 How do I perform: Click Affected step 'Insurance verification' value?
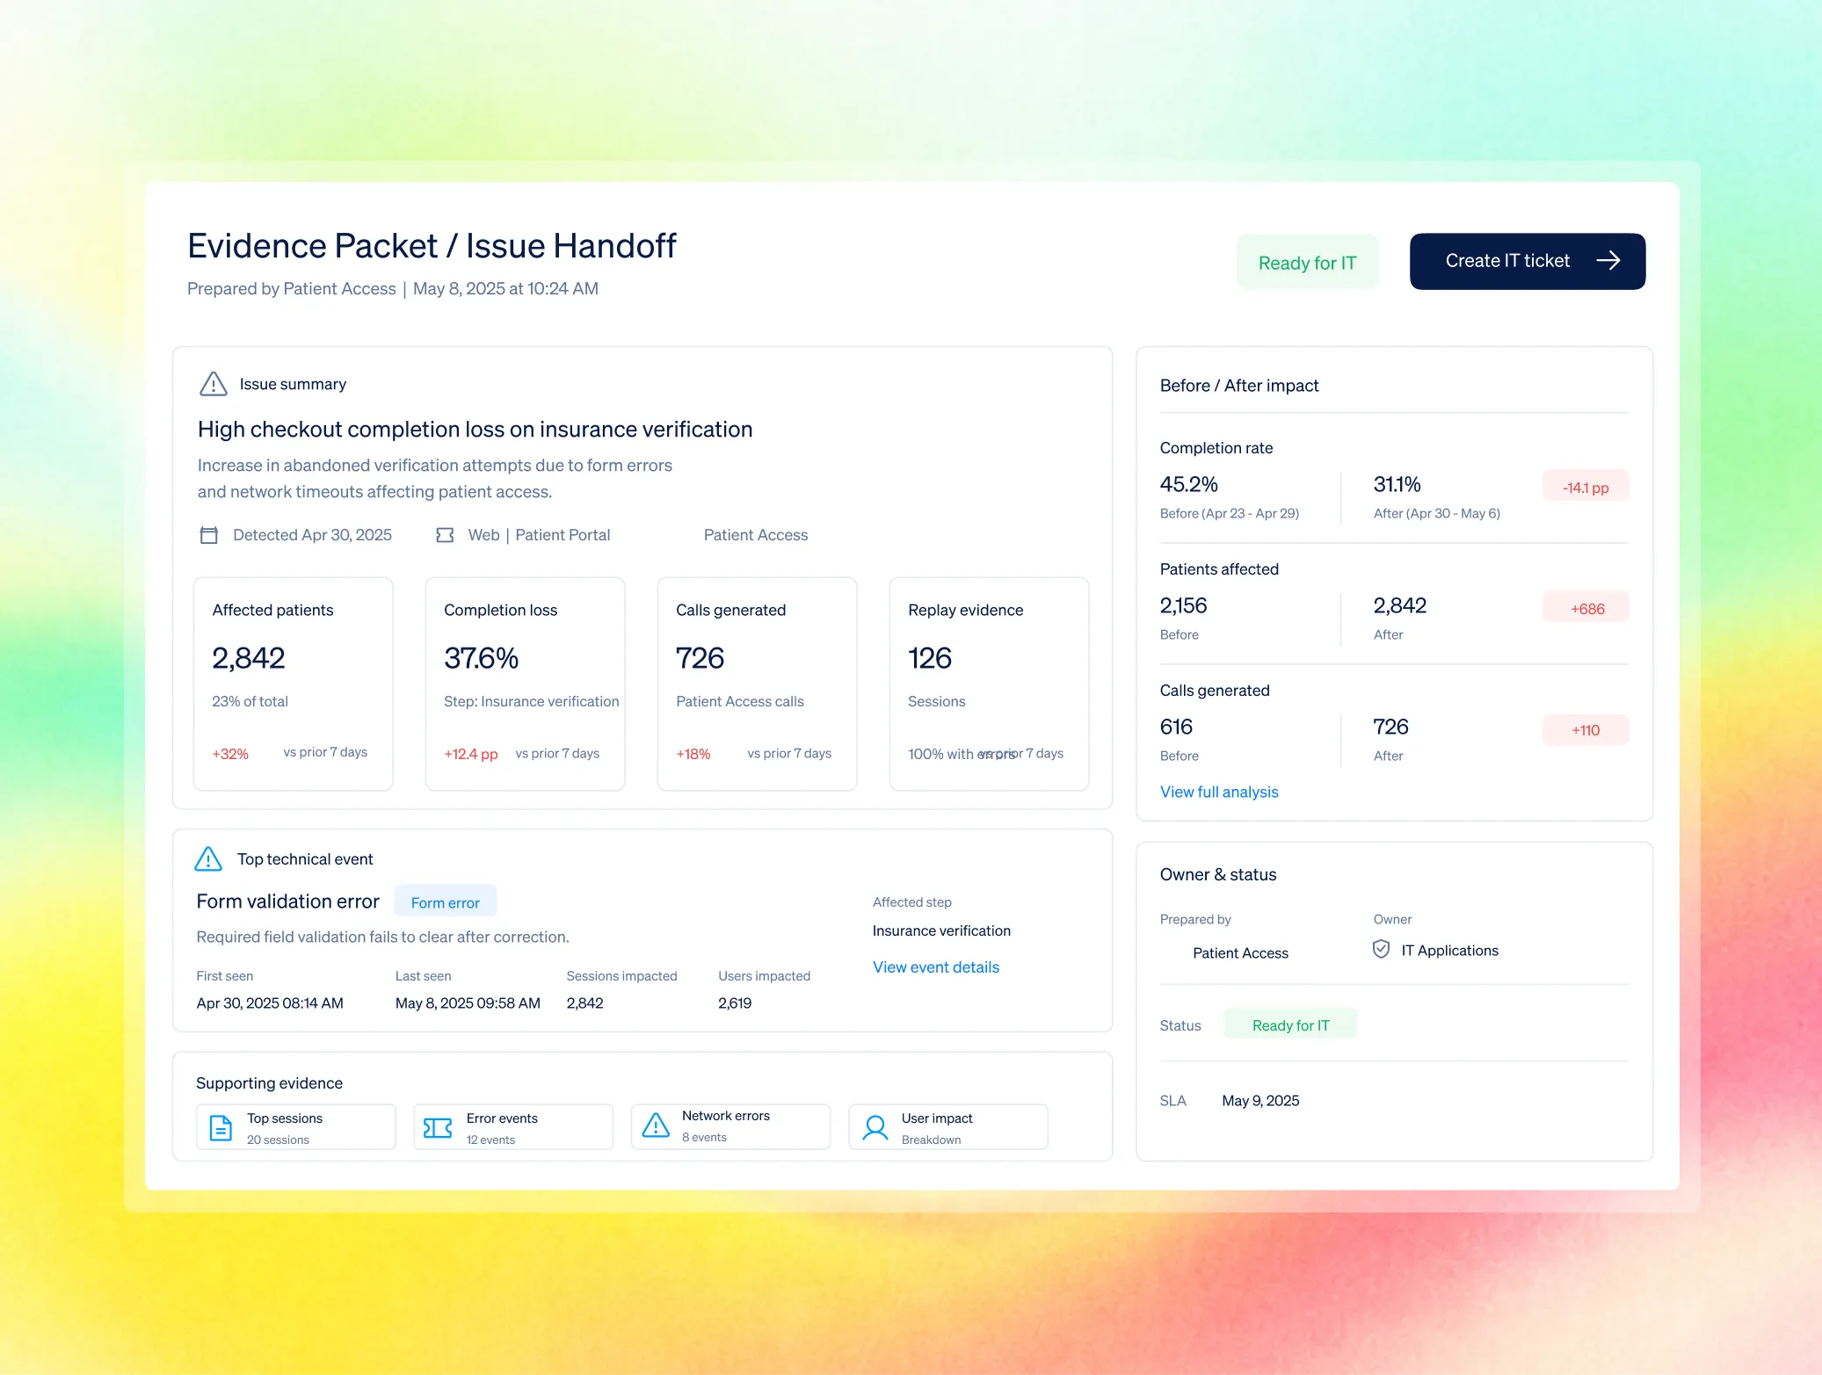pos(941,931)
